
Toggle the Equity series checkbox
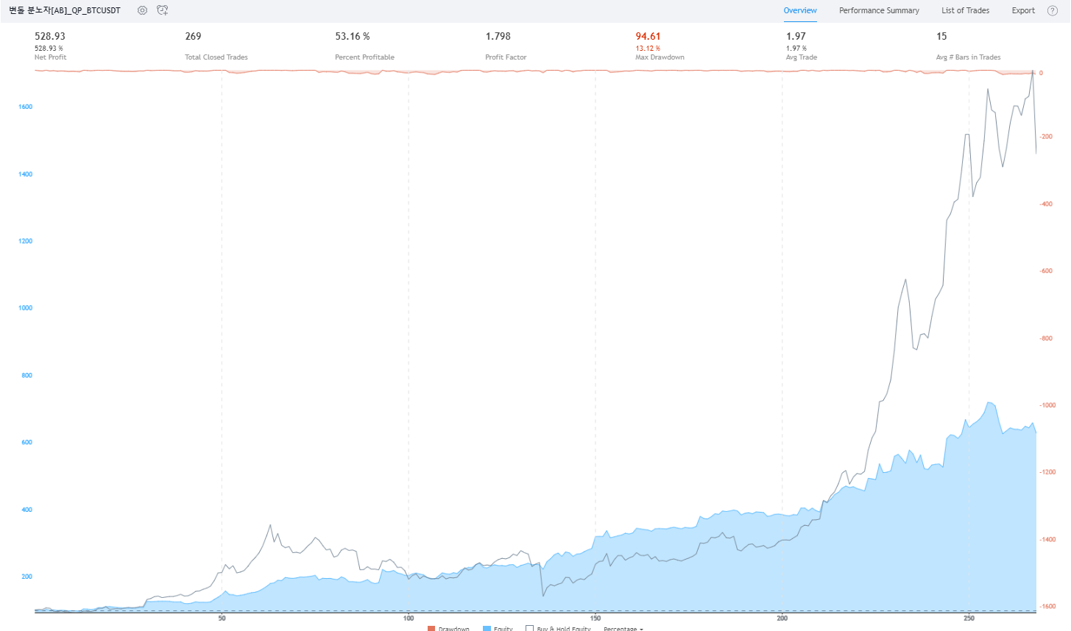point(487,629)
